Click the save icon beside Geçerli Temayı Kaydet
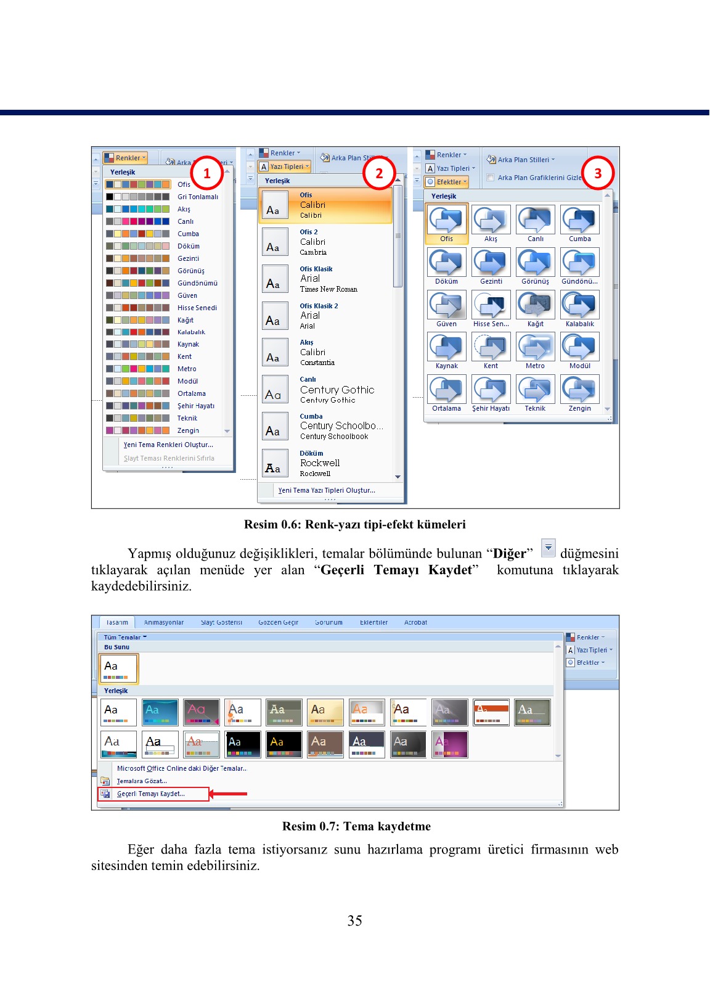This screenshot has height=1002, width=710. (x=105, y=794)
